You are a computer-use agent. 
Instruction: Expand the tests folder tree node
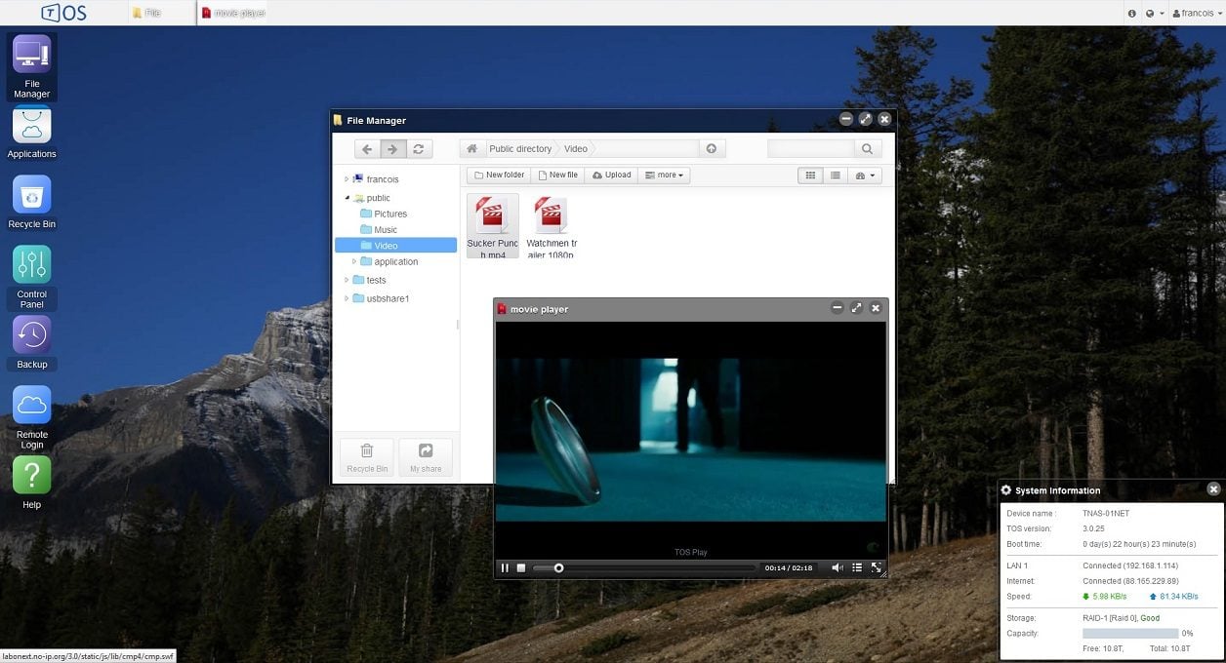pyautogui.click(x=347, y=280)
